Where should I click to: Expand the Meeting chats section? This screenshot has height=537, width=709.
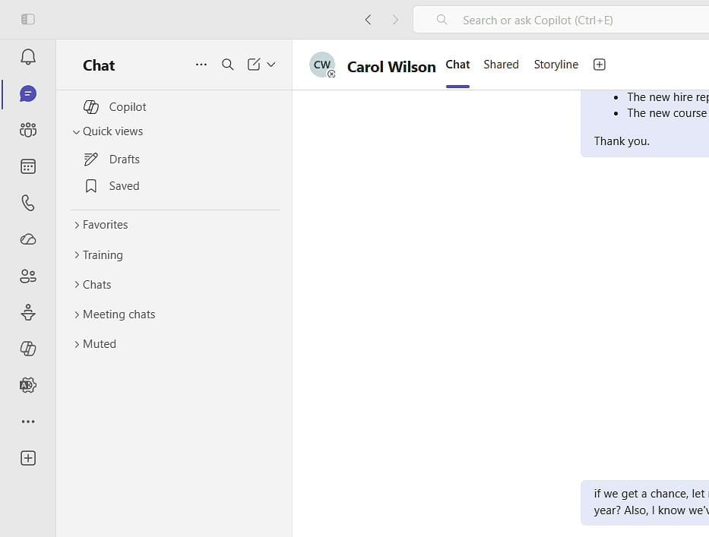point(115,314)
